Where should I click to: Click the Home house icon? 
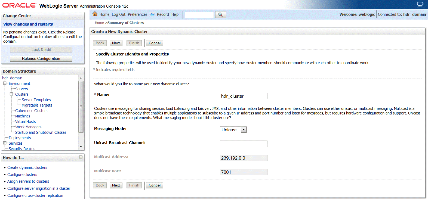pos(95,14)
